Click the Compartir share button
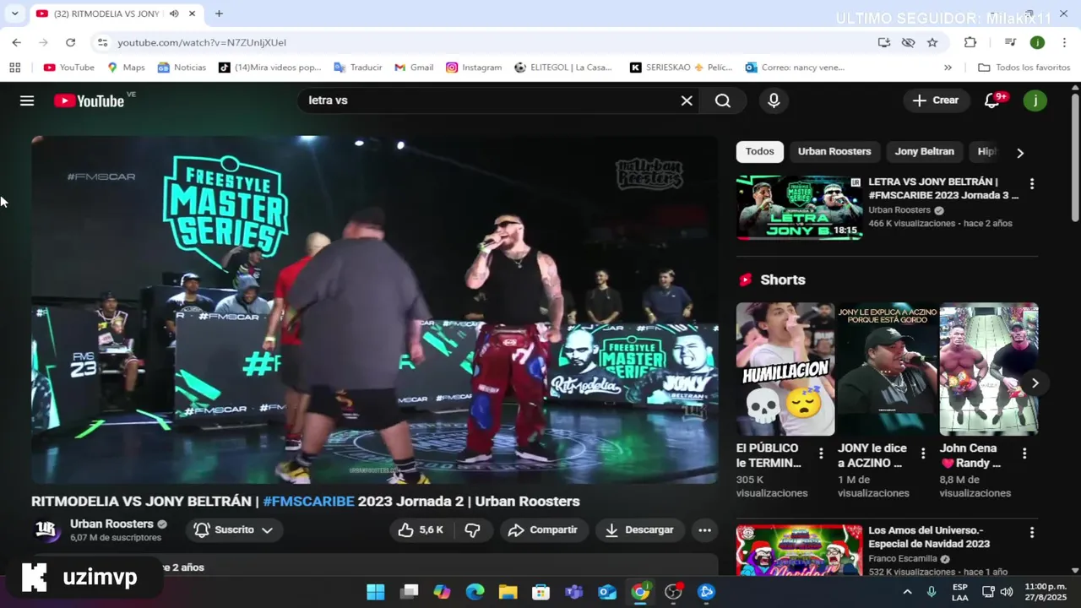The image size is (1081, 608). [544, 529]
